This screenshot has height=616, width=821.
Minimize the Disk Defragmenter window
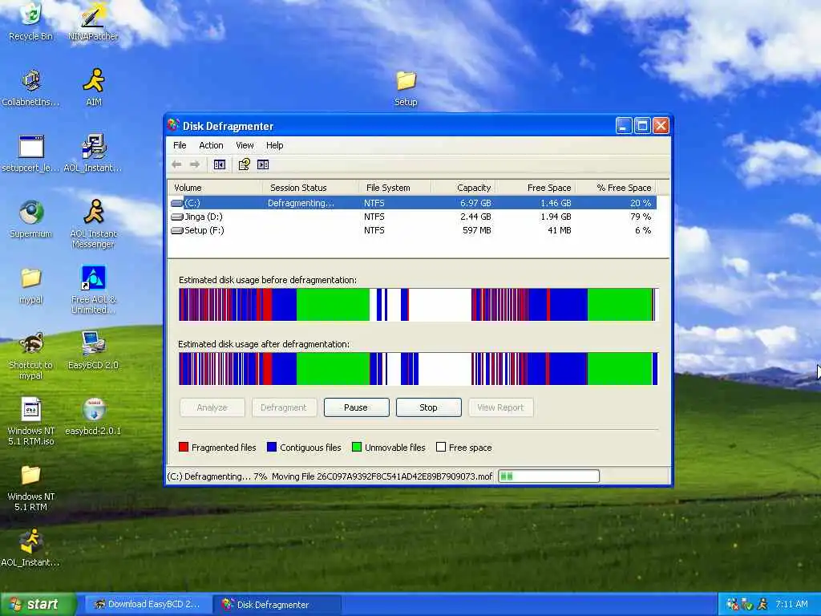tap(624, 126)
